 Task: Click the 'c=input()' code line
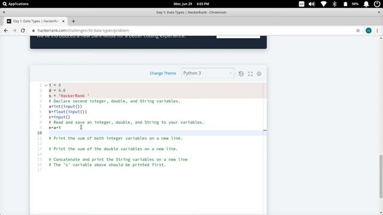[59, 117]
